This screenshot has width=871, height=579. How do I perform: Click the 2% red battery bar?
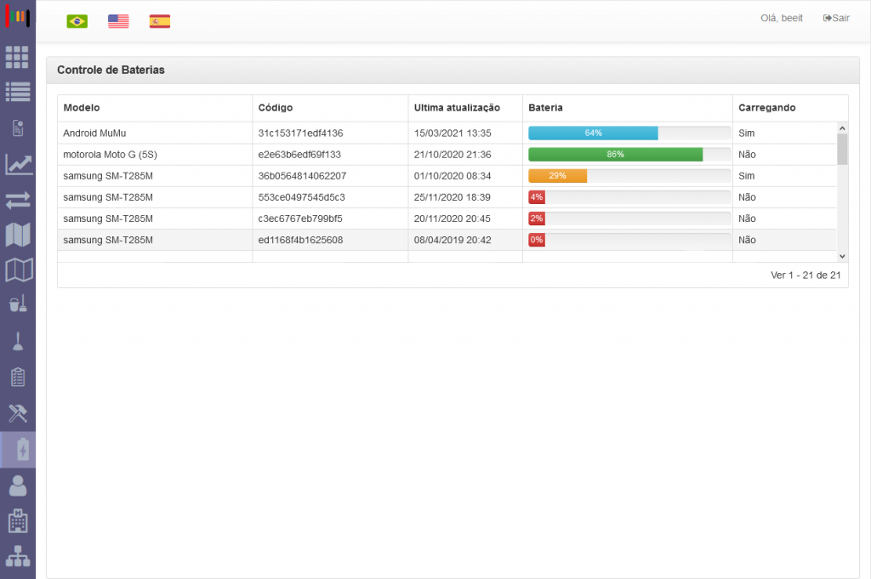click(537, 219)
